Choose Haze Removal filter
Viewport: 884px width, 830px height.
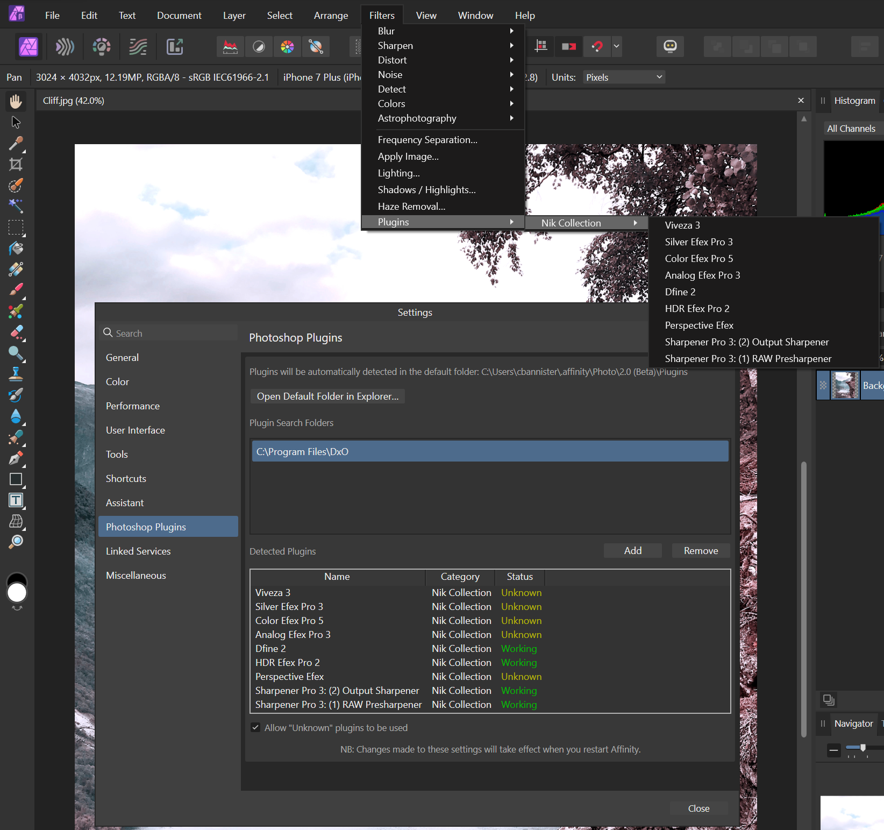(x=443, y=207)
